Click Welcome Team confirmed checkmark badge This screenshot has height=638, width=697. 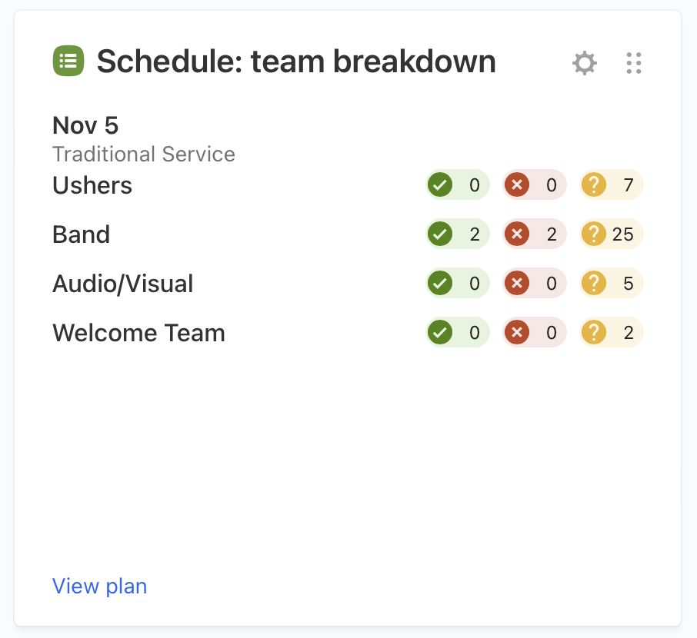pyautogui.click(x=457, y=333)
